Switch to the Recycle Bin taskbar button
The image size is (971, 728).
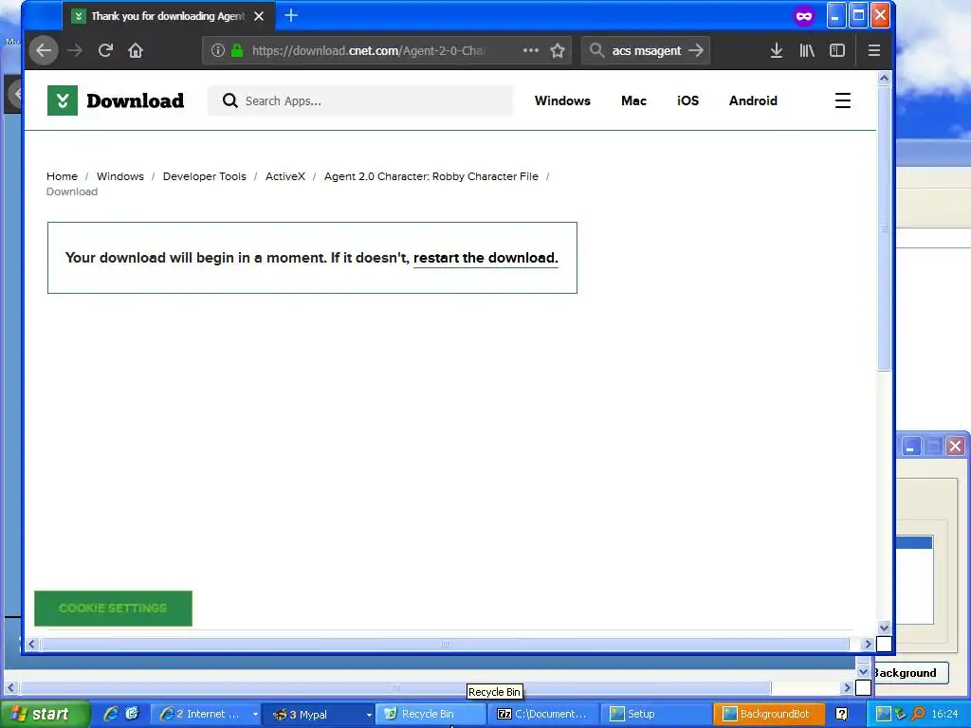[x=431, y=714]
